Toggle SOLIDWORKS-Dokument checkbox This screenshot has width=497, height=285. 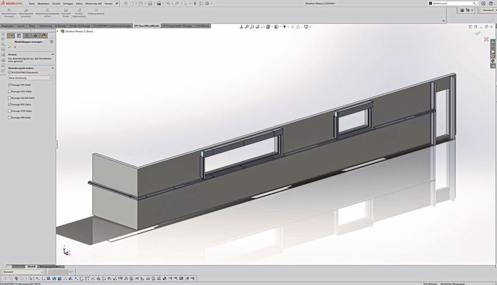tap(9, 73)
